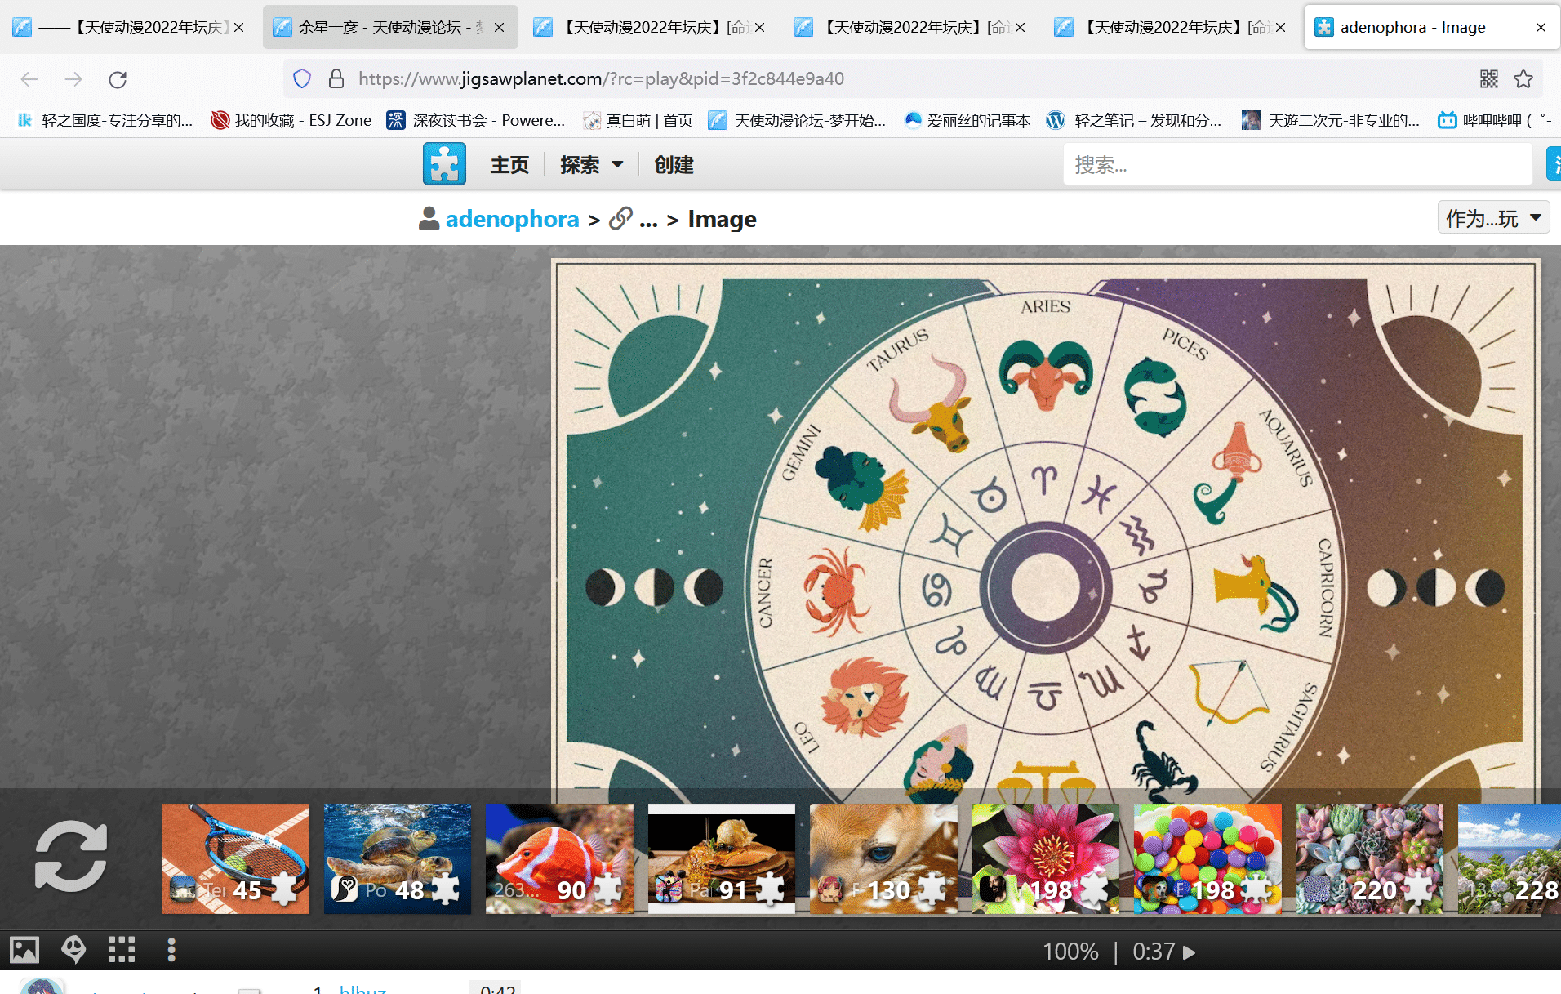The width and height of the screenshot is (1561, 994).
Task: Click the Jigsaw Planet puzzle logo
Action: (444, 164)
